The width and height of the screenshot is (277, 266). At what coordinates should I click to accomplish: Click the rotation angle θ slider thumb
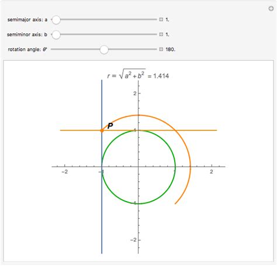pos(104,50)
